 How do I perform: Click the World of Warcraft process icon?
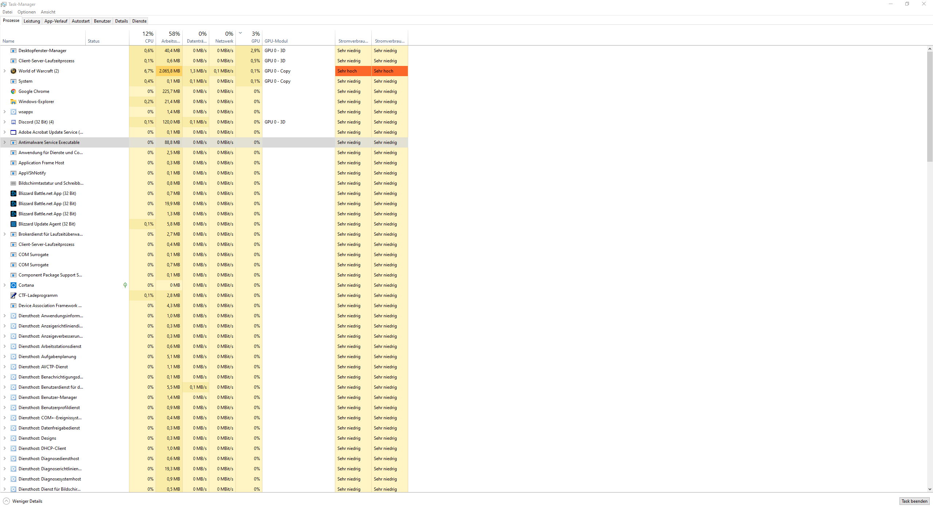click(x=13, y=71)
